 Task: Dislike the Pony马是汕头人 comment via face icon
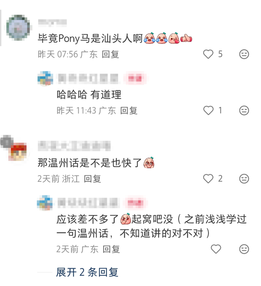click(x=244, y=54)
